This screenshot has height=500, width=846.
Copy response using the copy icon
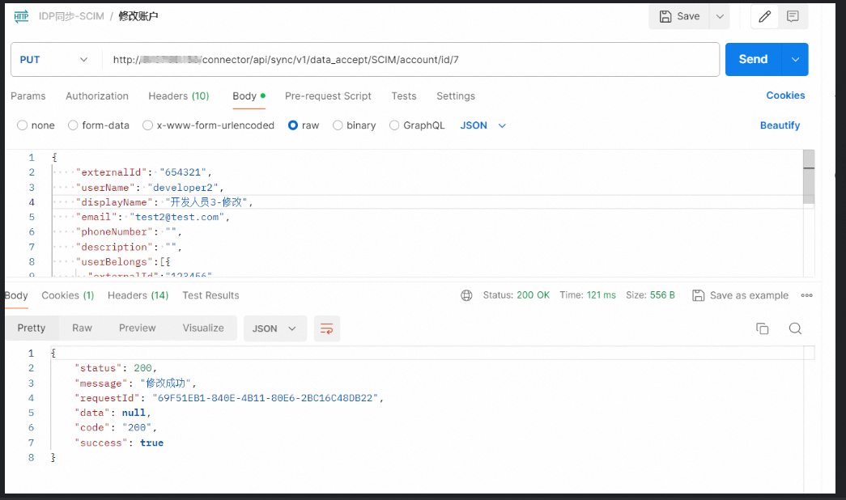pos(762,328)
